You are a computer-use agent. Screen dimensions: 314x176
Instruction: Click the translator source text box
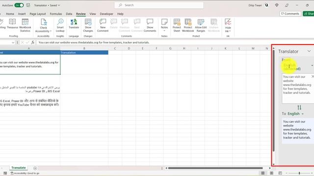point(298,88)
